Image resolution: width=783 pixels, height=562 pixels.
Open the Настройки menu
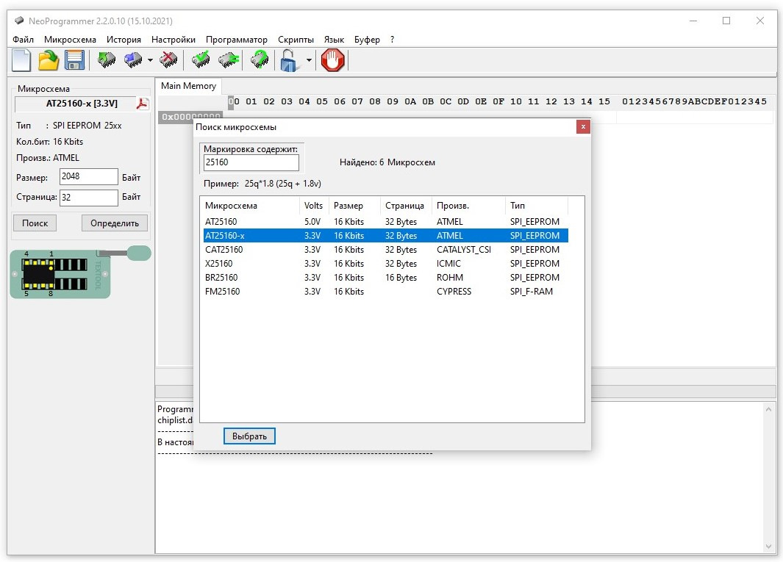(174, 40)
